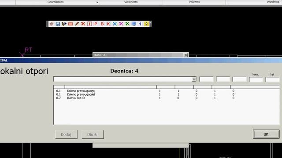Select first 'Koleno pravougaono' row
282x158 pixels.
tap(167, 91)
